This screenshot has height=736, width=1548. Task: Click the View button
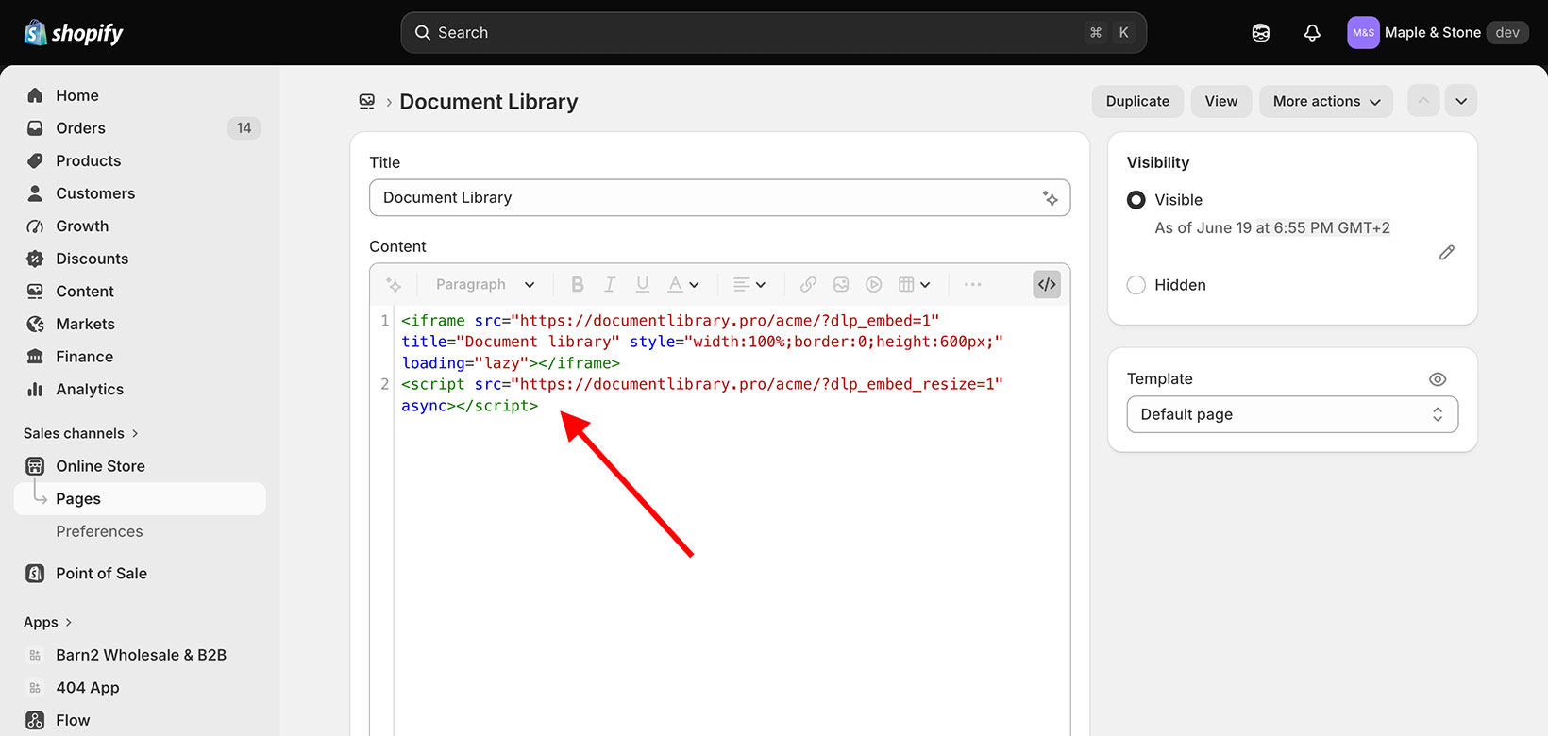(1221, 101)
